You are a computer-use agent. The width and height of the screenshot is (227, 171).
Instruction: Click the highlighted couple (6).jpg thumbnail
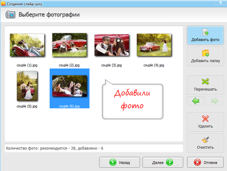(x=69, y=86)
